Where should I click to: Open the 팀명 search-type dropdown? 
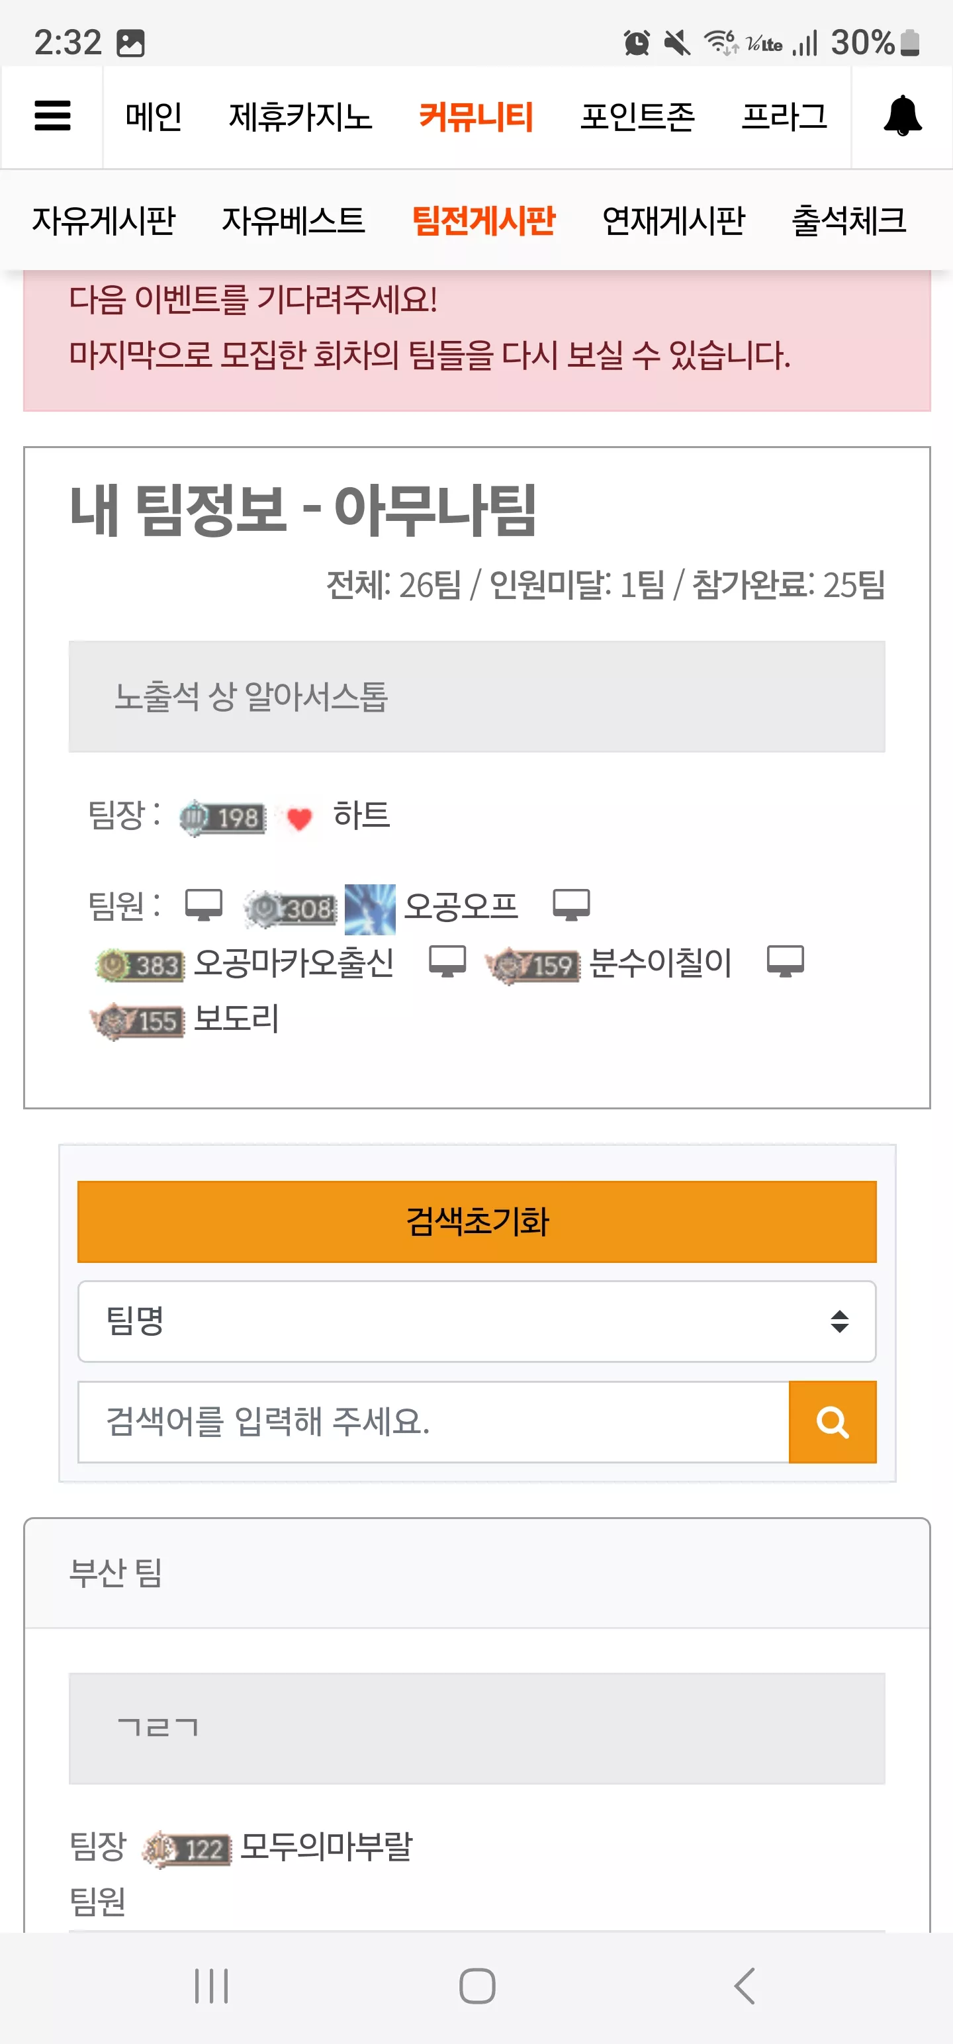tap(477, 1321)
